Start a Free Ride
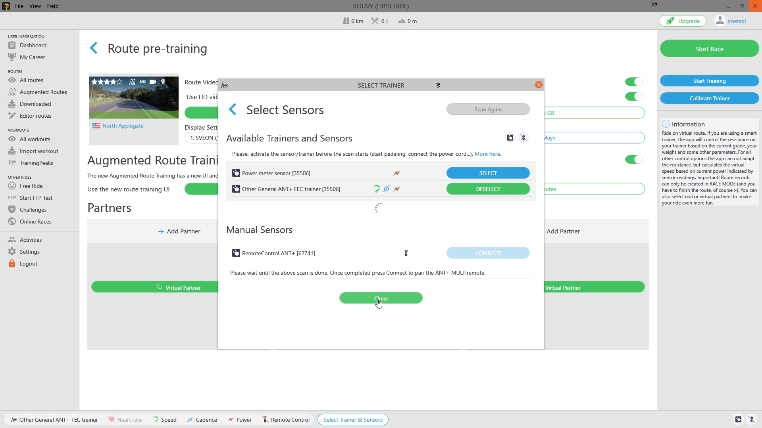Viewport: 762px width, 428px height. 25,186
